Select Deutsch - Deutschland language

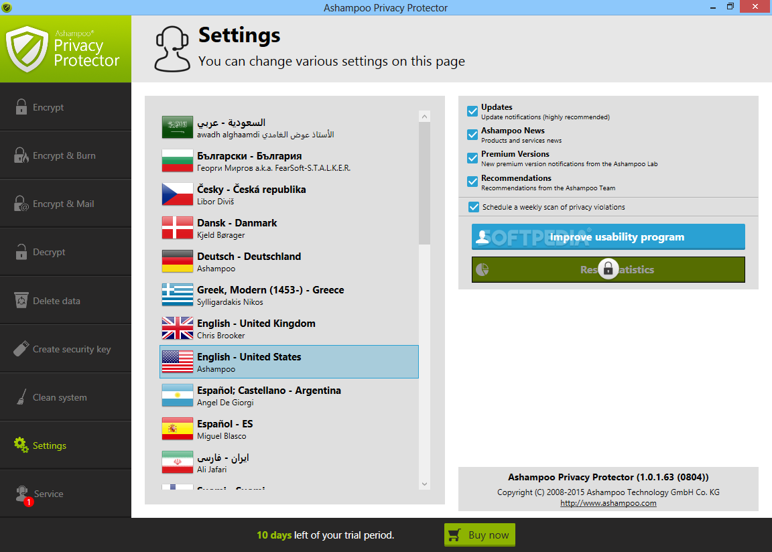[289, 261]
